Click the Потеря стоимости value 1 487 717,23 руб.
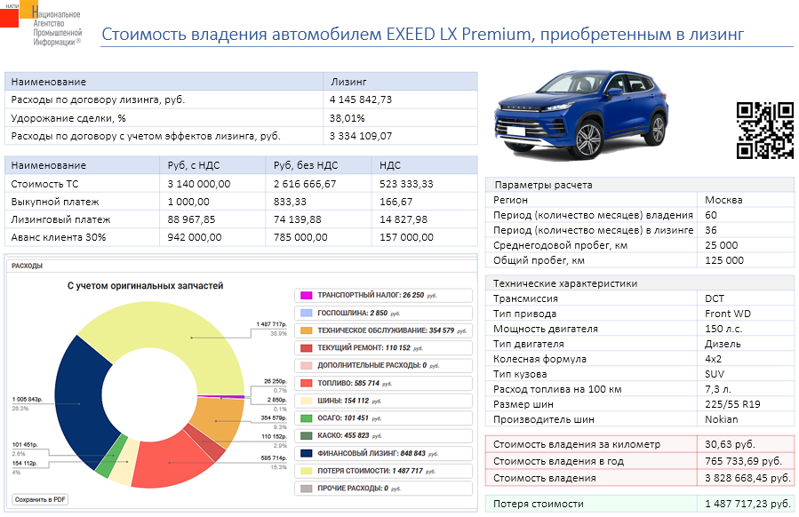 pos(747,504)
